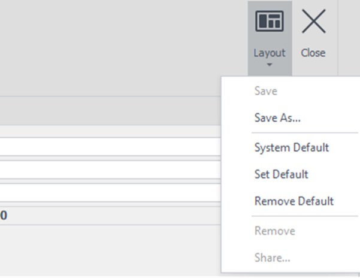Click the greyed-out Save menu item
Screen dimensions: 360x278
[265, 91]
